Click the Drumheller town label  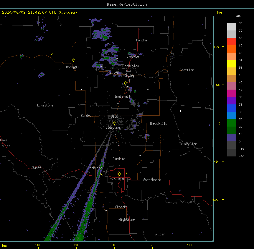pyautogui.click(x=188, y=144)
